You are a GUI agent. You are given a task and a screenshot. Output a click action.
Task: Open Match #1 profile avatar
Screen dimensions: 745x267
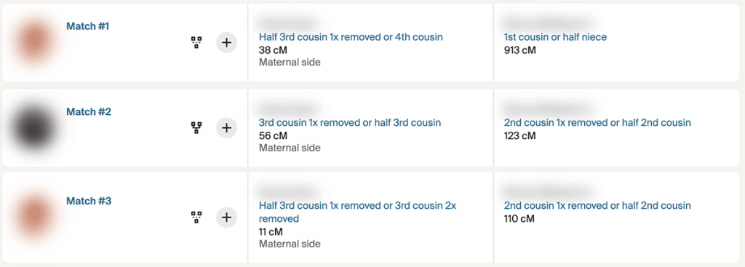tap(33, 41)
